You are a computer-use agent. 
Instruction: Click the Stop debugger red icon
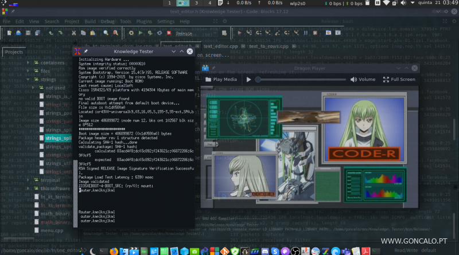pyautogui.click(x=315, y=33)
